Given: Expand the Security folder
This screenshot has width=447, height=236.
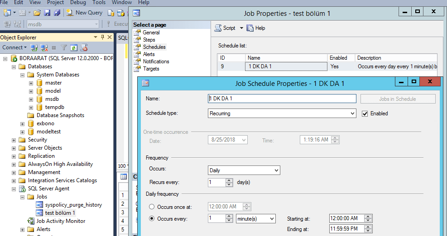Looking at the screenshot, I should 14,140.
